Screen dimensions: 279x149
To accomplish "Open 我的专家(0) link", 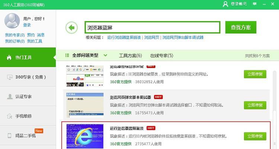I will coord(15,35).
